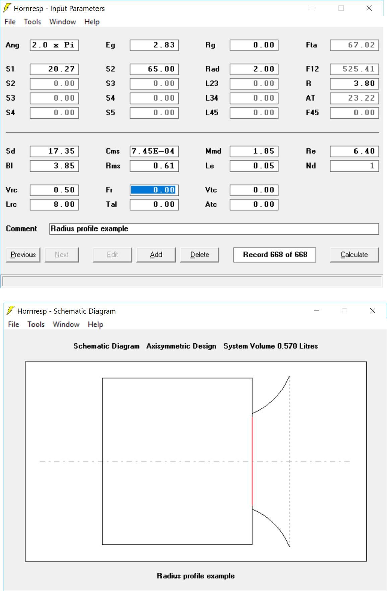Select the S5 input field
Image resolution: width=387 pixels, height=591 pixels.
154,113
